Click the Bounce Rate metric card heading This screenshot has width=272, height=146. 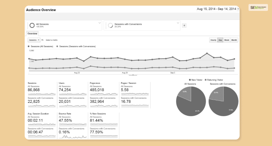65,114
